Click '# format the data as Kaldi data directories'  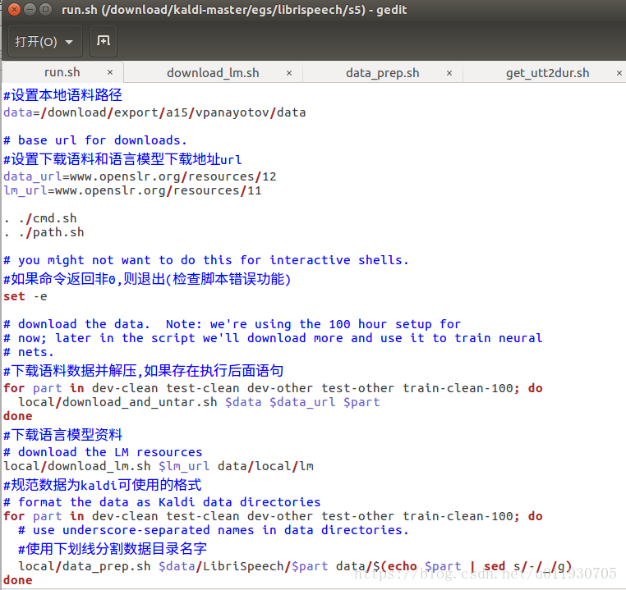(162, 502)
